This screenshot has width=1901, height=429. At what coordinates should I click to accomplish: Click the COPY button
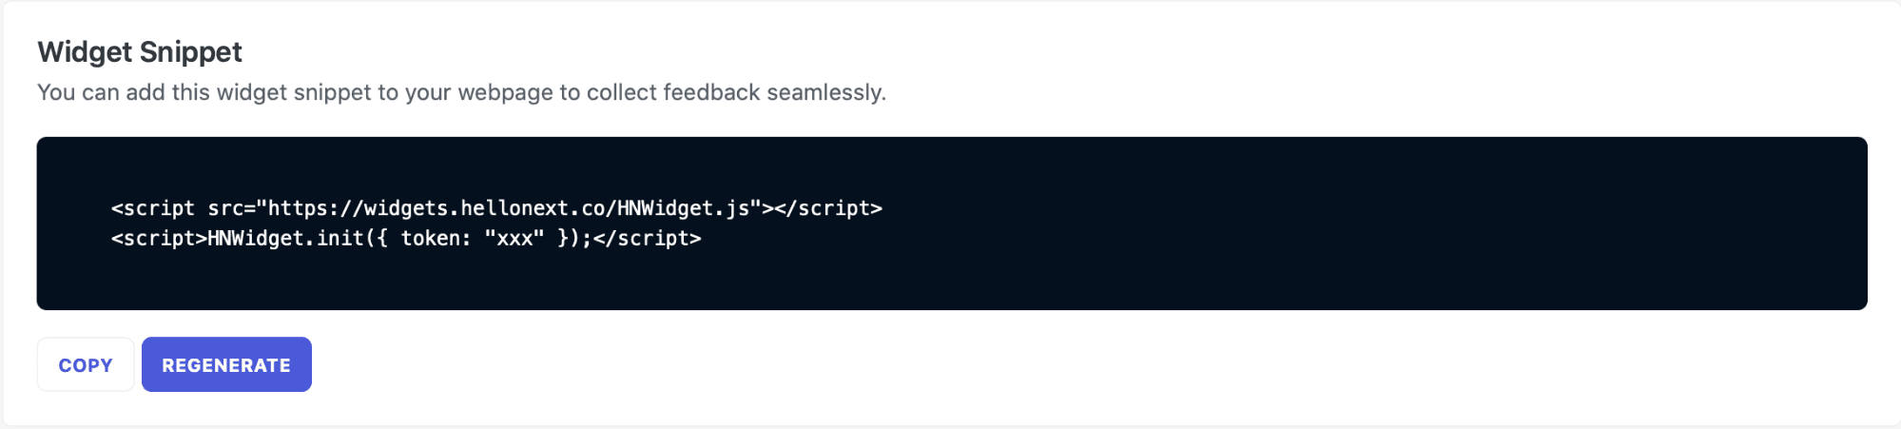86,364
